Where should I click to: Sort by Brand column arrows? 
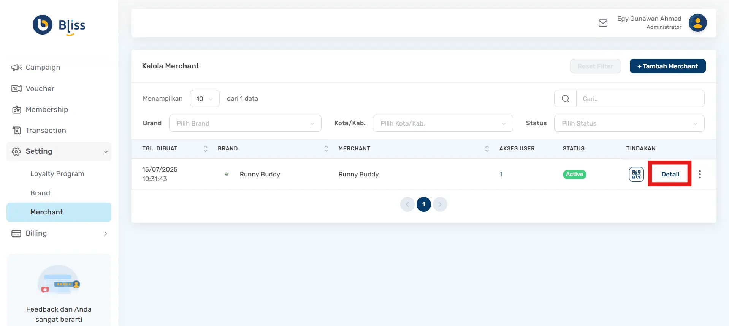326,149
